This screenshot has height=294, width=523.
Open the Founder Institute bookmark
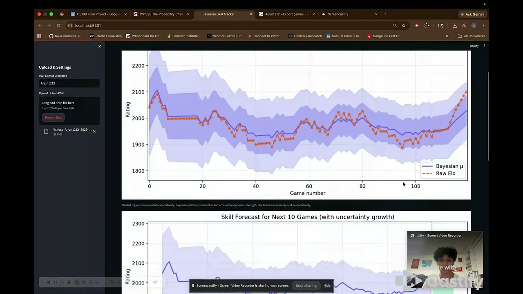[x=184, y=36]
